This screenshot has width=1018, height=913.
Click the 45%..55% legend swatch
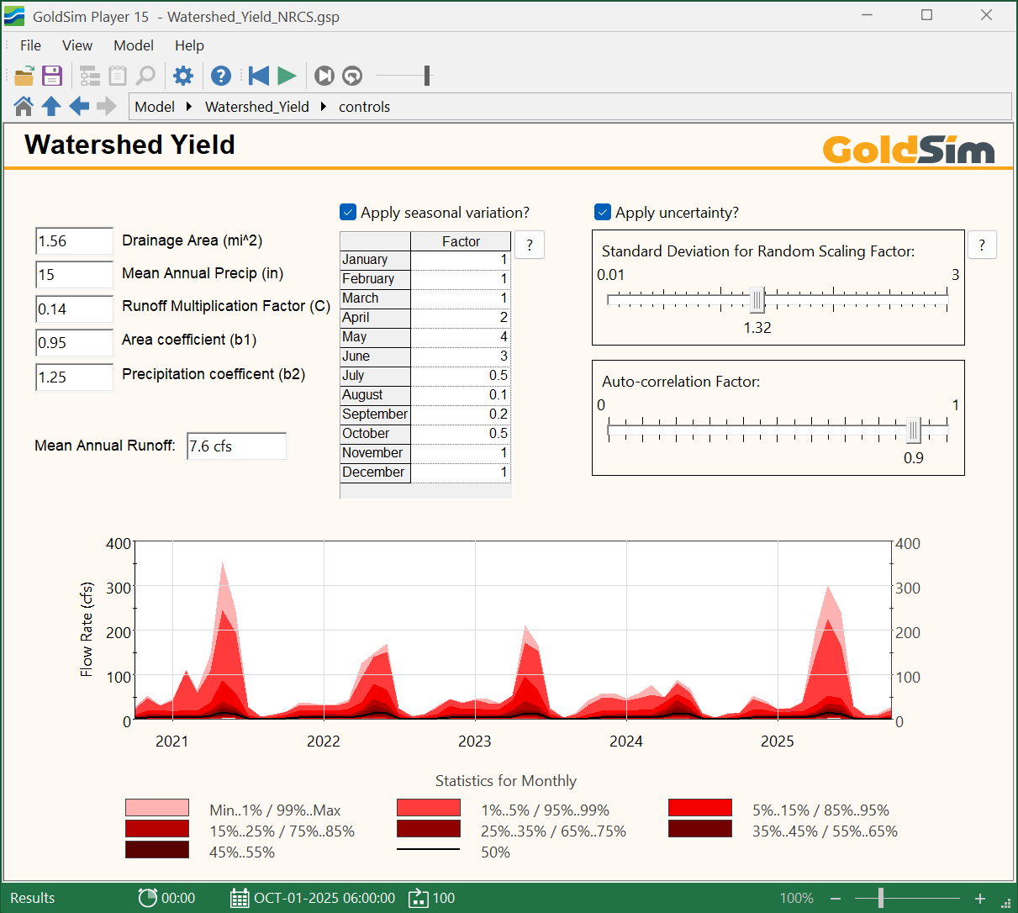pos(157,850)
